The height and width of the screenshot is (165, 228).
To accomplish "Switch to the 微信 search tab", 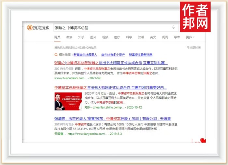I will coord(69,37).
